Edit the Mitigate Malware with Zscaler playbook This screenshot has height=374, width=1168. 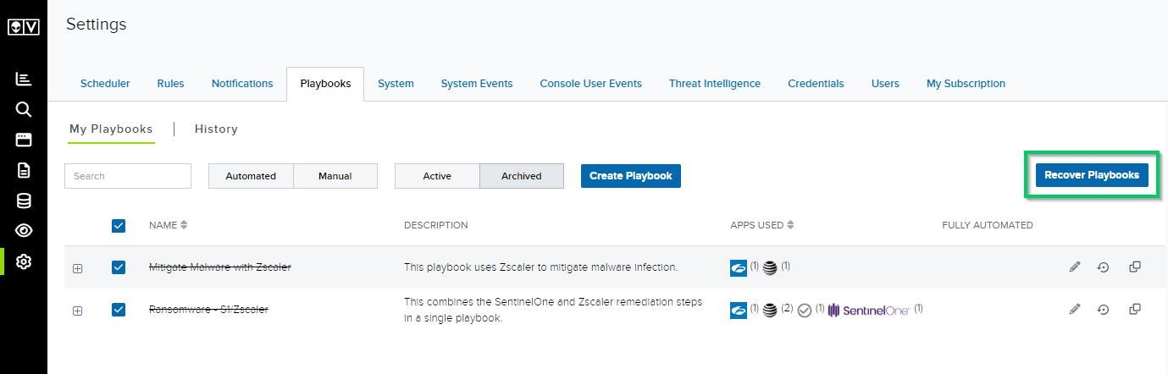click(x=1075, y=267)
